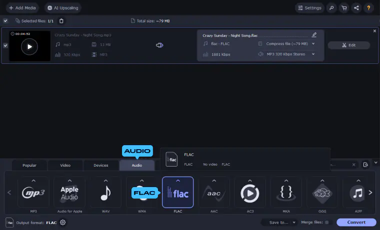
Task: Open the shopping cart icon
Action: click(x=344, y=8)
